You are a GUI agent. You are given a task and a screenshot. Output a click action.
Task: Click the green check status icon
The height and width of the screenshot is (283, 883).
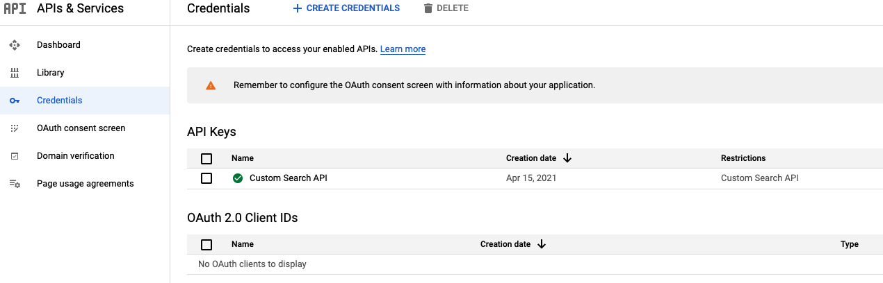pyautogui.click(x=238, y=178)
